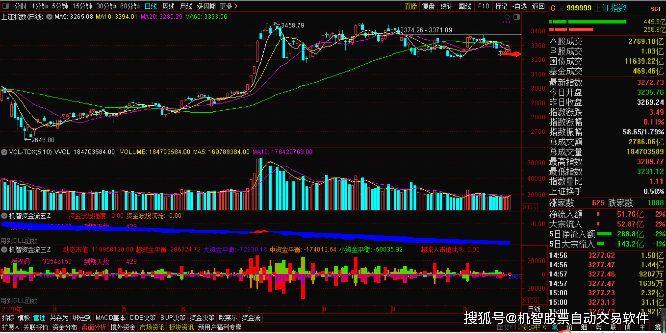Open the 图文F10 link
The width and height of the screenshot is (666, 333).
pyautogui.click(x=509, y=327)
